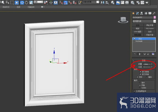Select the rectangular selection region tool
This screenshot has height=112, width=158.
coord(12,2)
